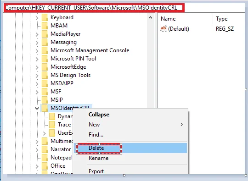Select the MS Design Tools key label
This screenshot has height=181, width=248.
(x=71, y=75)
